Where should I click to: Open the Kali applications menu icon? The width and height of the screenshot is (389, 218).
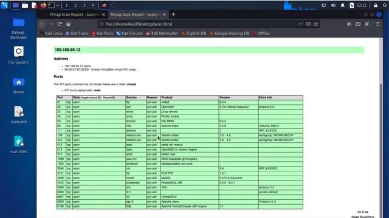tap(4, 5)
